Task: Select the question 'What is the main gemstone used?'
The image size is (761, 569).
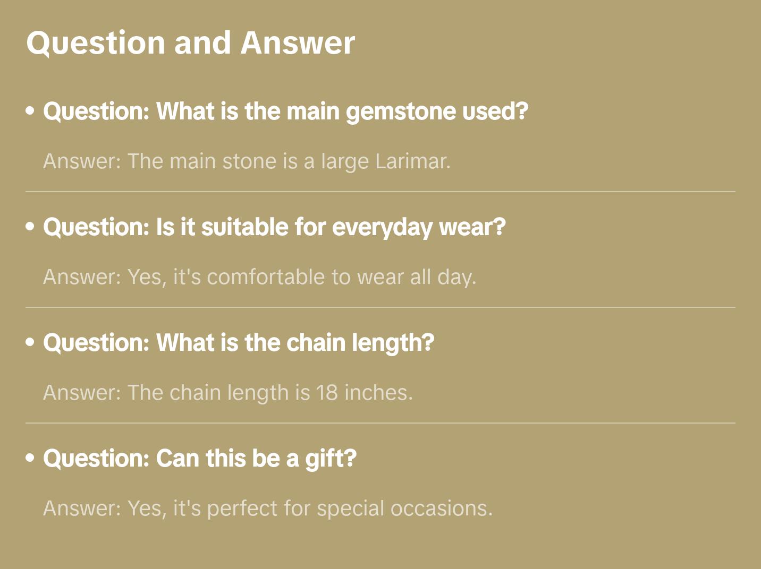Action: tap(285, 111)
